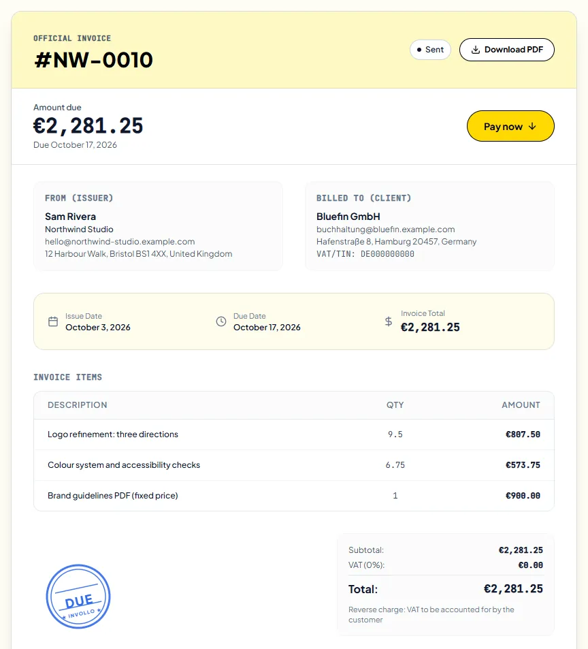Click quantity 6.75 for Colour system
This screenshot has height=649, width=588.
395,465
